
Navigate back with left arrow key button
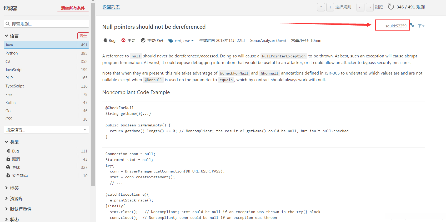360,7
